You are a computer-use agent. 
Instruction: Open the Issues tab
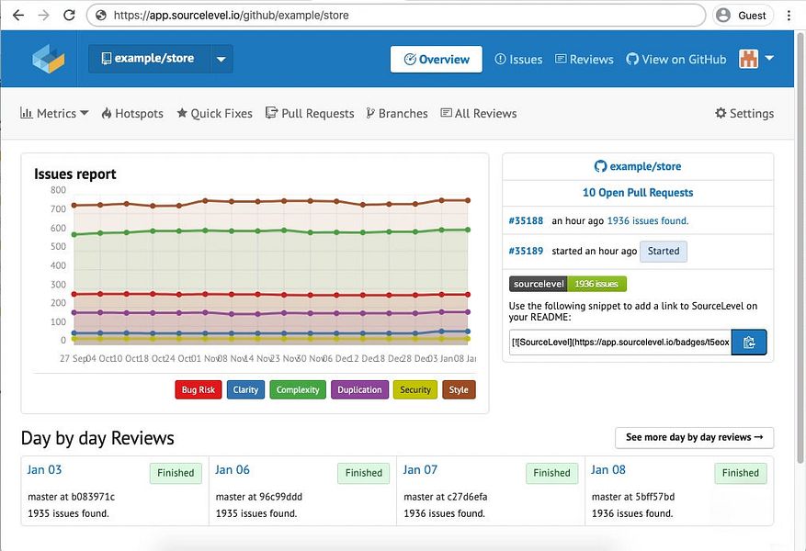(518, 59)
